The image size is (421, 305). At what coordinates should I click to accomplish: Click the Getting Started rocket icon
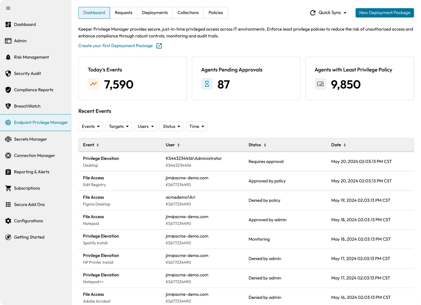point(8,237)
